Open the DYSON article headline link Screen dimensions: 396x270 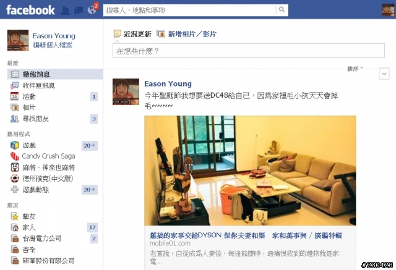tap(246, 235)
